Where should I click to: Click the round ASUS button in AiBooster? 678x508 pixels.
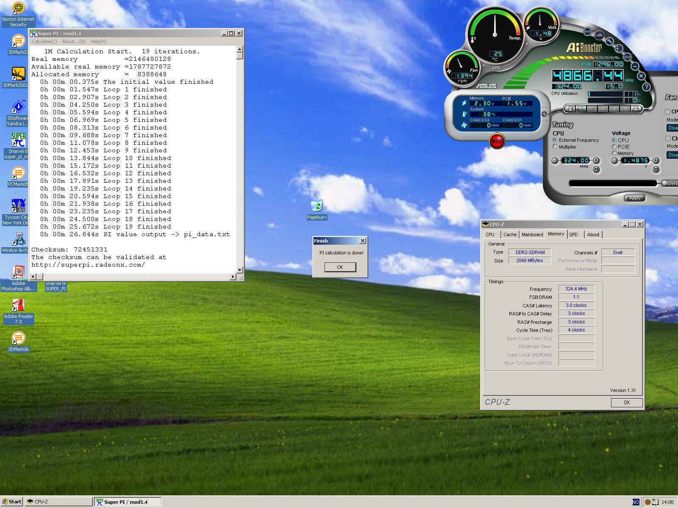point(627,57)
